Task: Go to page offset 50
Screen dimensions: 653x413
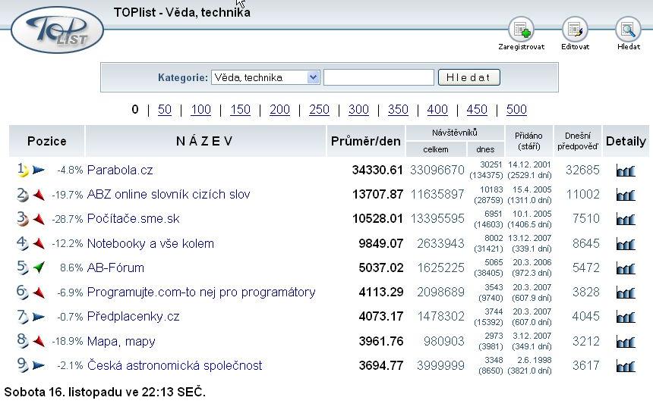Action: tap(165, 110)
